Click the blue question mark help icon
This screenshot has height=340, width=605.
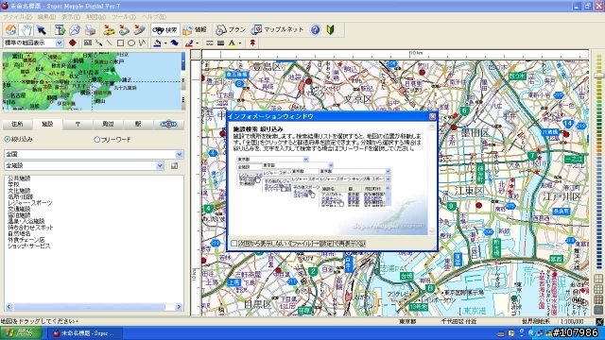coord(315,29)
